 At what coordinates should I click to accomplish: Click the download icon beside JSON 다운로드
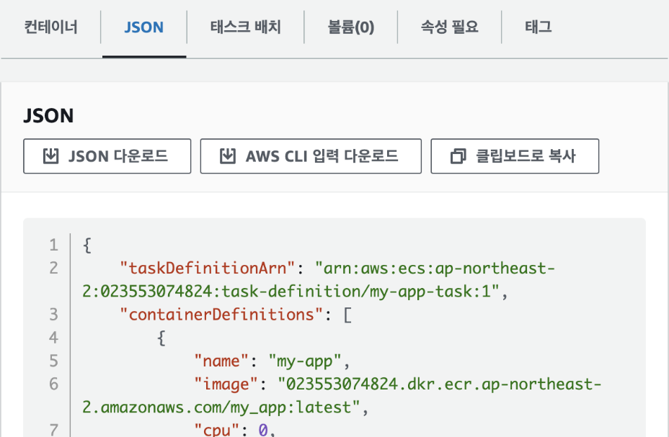[50, 156]
